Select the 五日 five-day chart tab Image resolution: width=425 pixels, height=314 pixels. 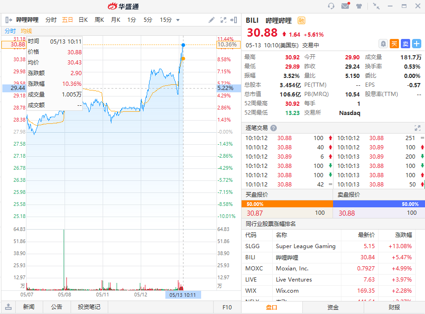click(x=67, y=20)
